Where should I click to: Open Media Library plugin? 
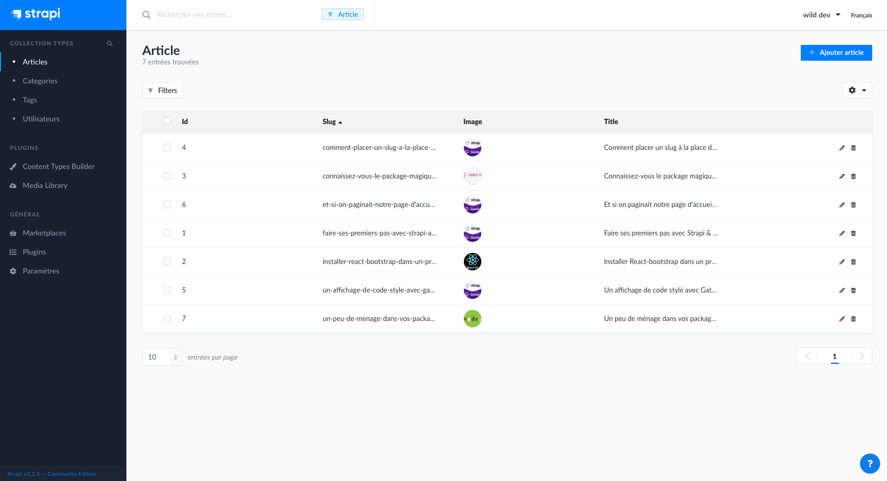[x=45, y=185]
